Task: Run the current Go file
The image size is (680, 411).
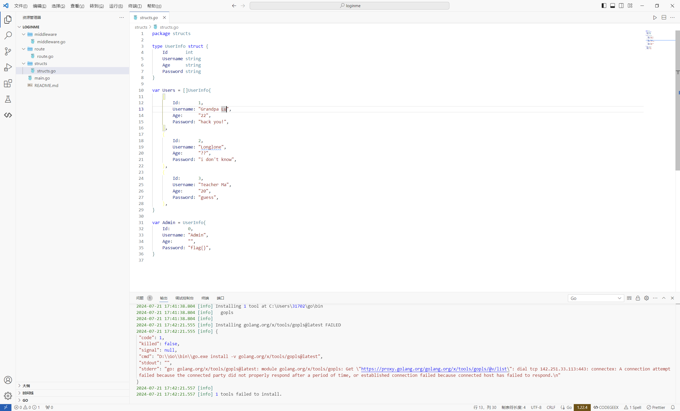Action: click(x=655, y=18)
